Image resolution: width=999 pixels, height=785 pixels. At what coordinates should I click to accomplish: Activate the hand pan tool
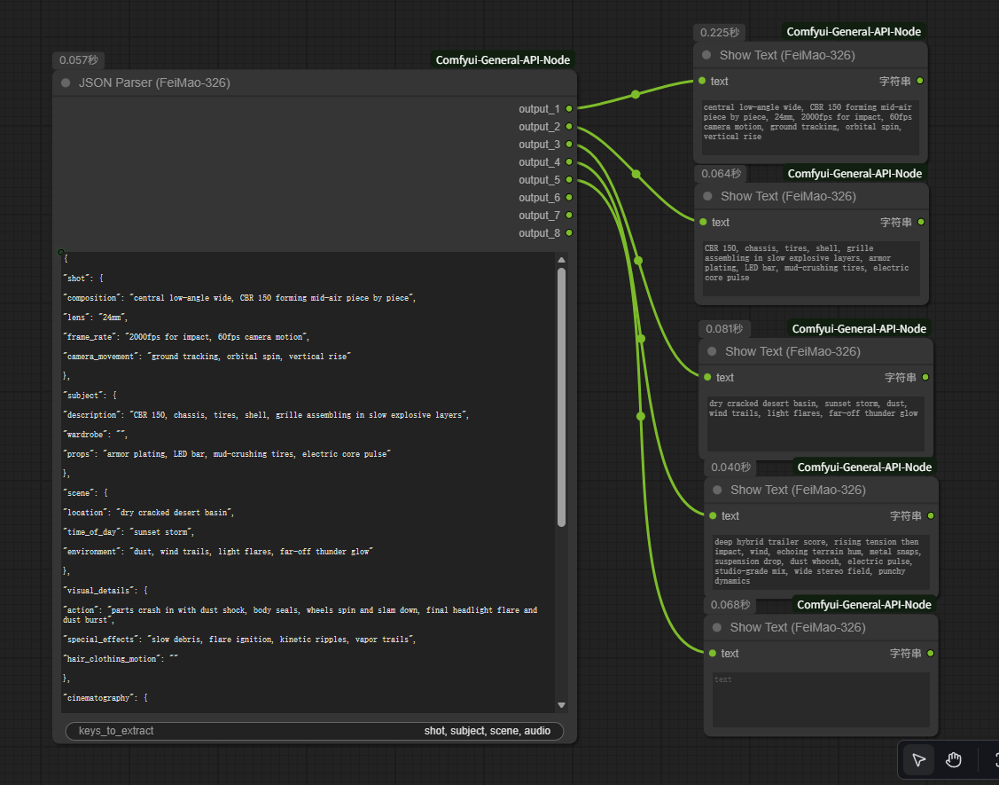953,760
